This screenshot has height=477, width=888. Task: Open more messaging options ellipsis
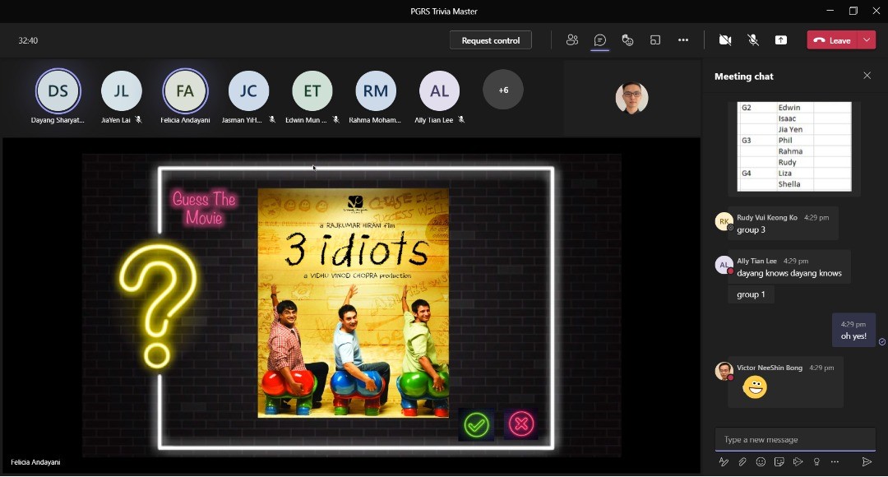[x=835, y=461]
